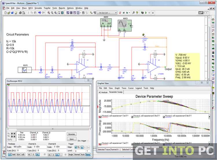Open the File menu in Multisim
Image resolution: width=217 pixels, height=160 pixels.
click(x=8, y=8)
